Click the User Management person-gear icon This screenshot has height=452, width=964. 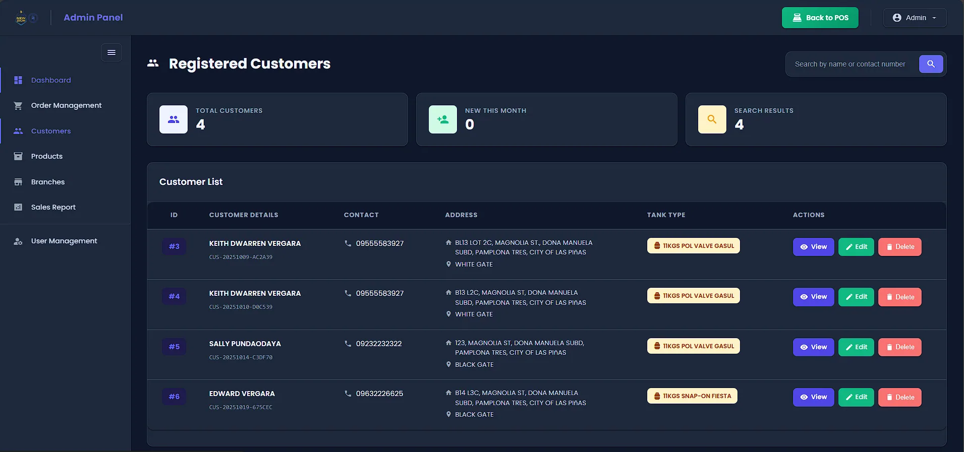point(18,241)
